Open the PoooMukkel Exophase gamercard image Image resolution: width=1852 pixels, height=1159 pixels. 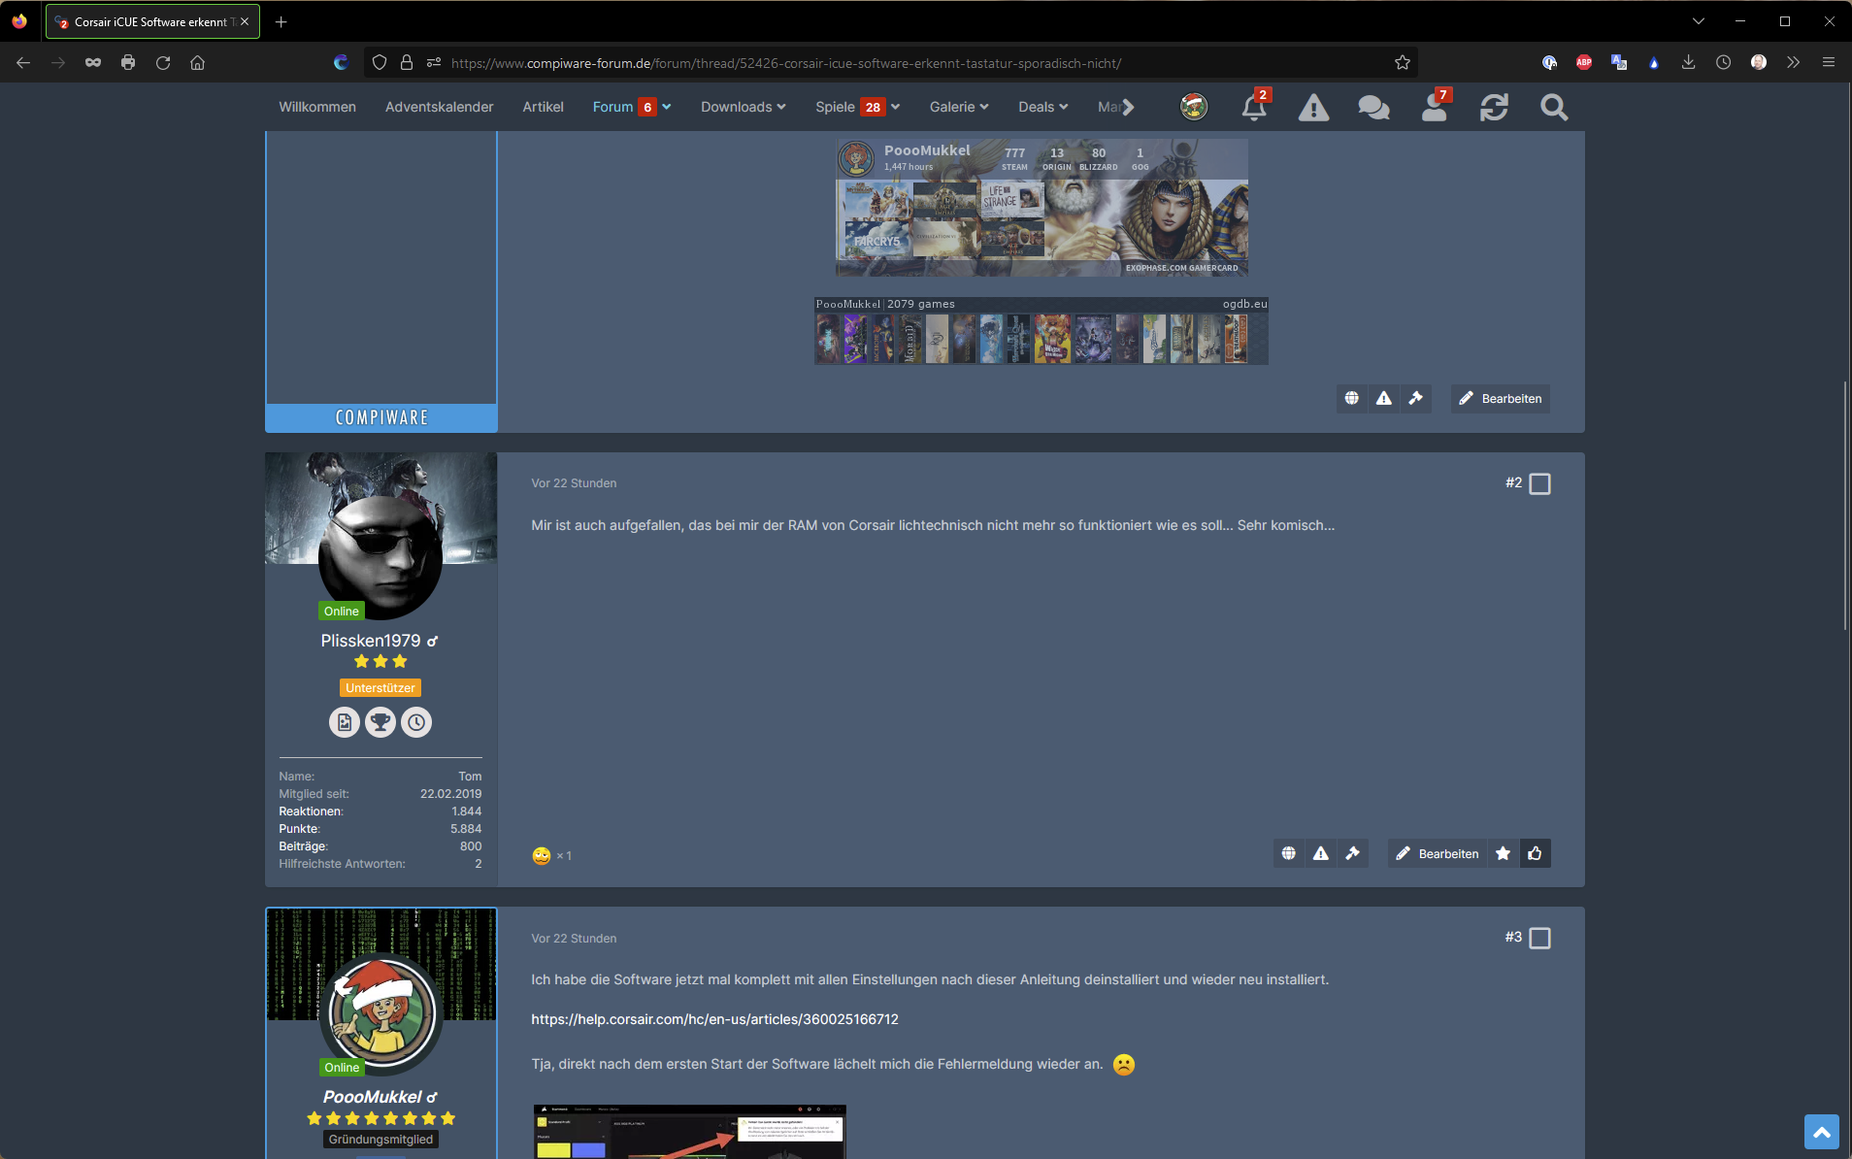(x=1042, y=208)
